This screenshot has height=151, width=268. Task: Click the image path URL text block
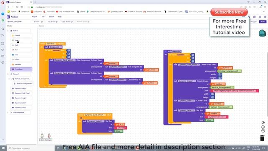point(234,91)
